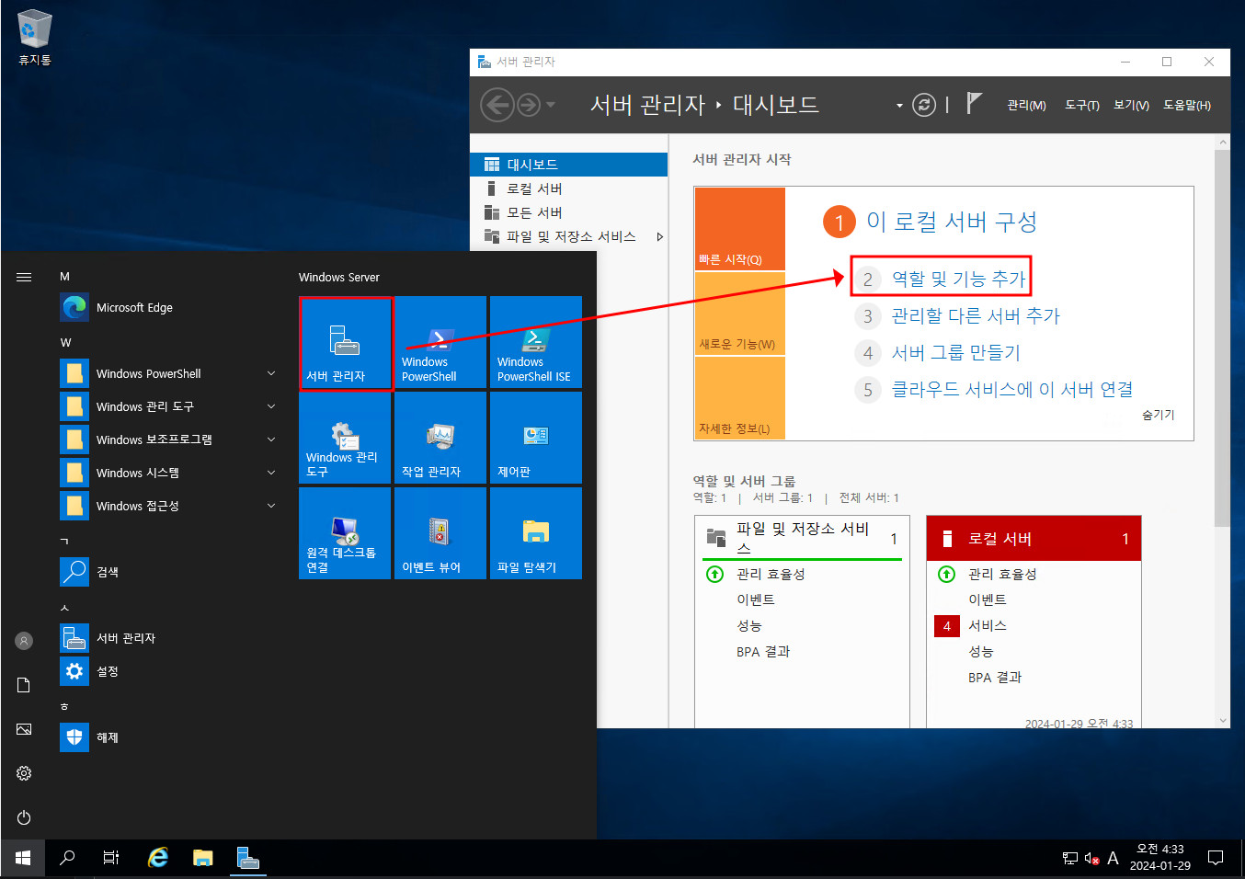Click the 서버 그룹 만들기 link
The width and height of the screenshot is (1245, 879).
point(955,353)
